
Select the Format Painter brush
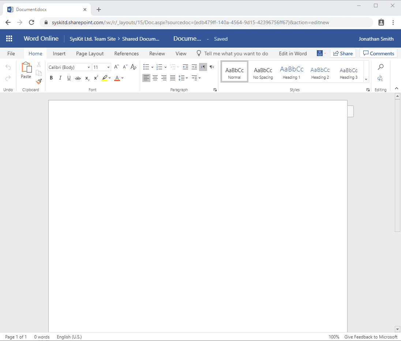(x=39, y=81)
